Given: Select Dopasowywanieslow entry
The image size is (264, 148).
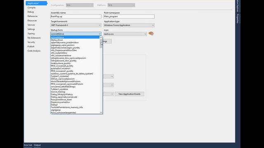Looking at the screenshot, I should (x=75, y=102).
